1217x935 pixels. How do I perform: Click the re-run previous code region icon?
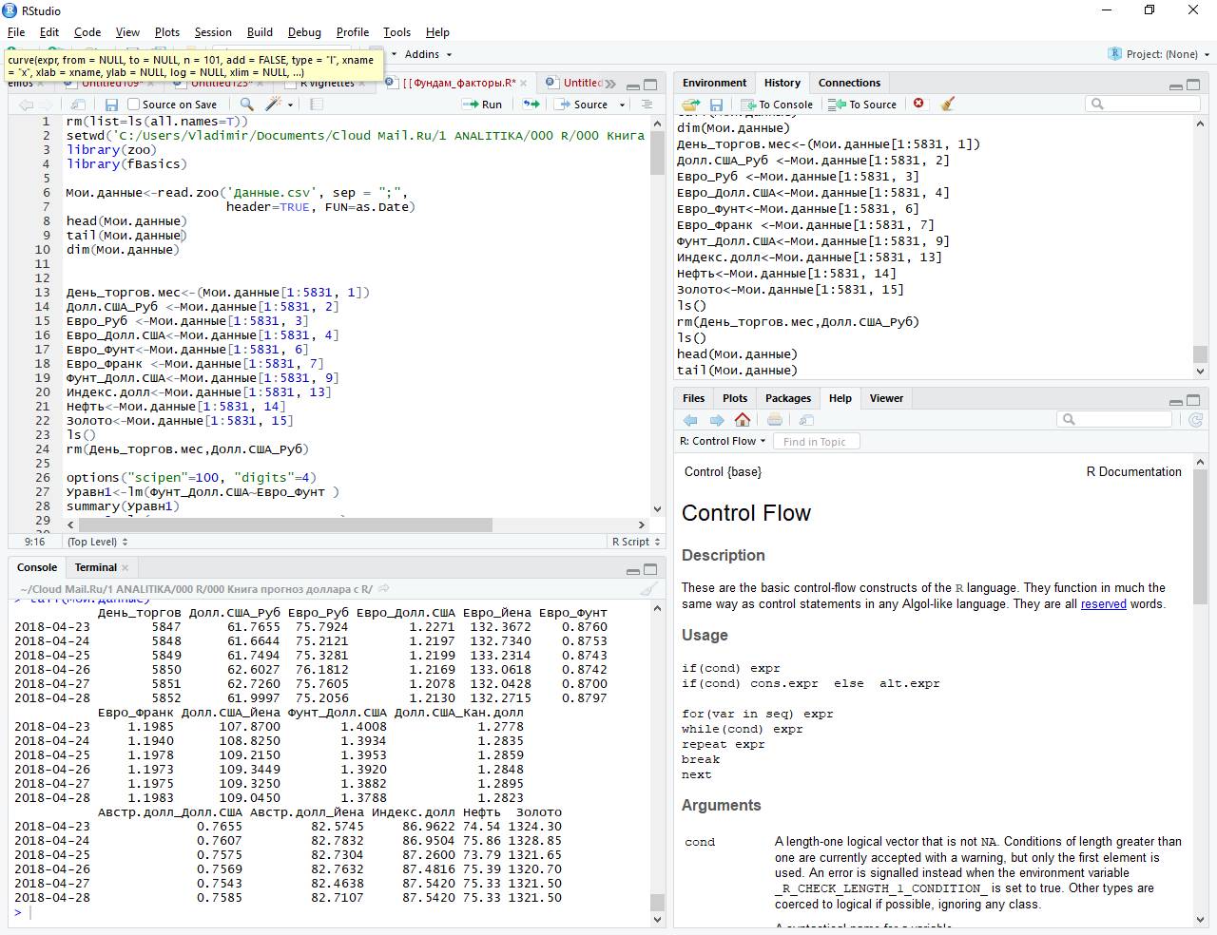tap(531, 105)
